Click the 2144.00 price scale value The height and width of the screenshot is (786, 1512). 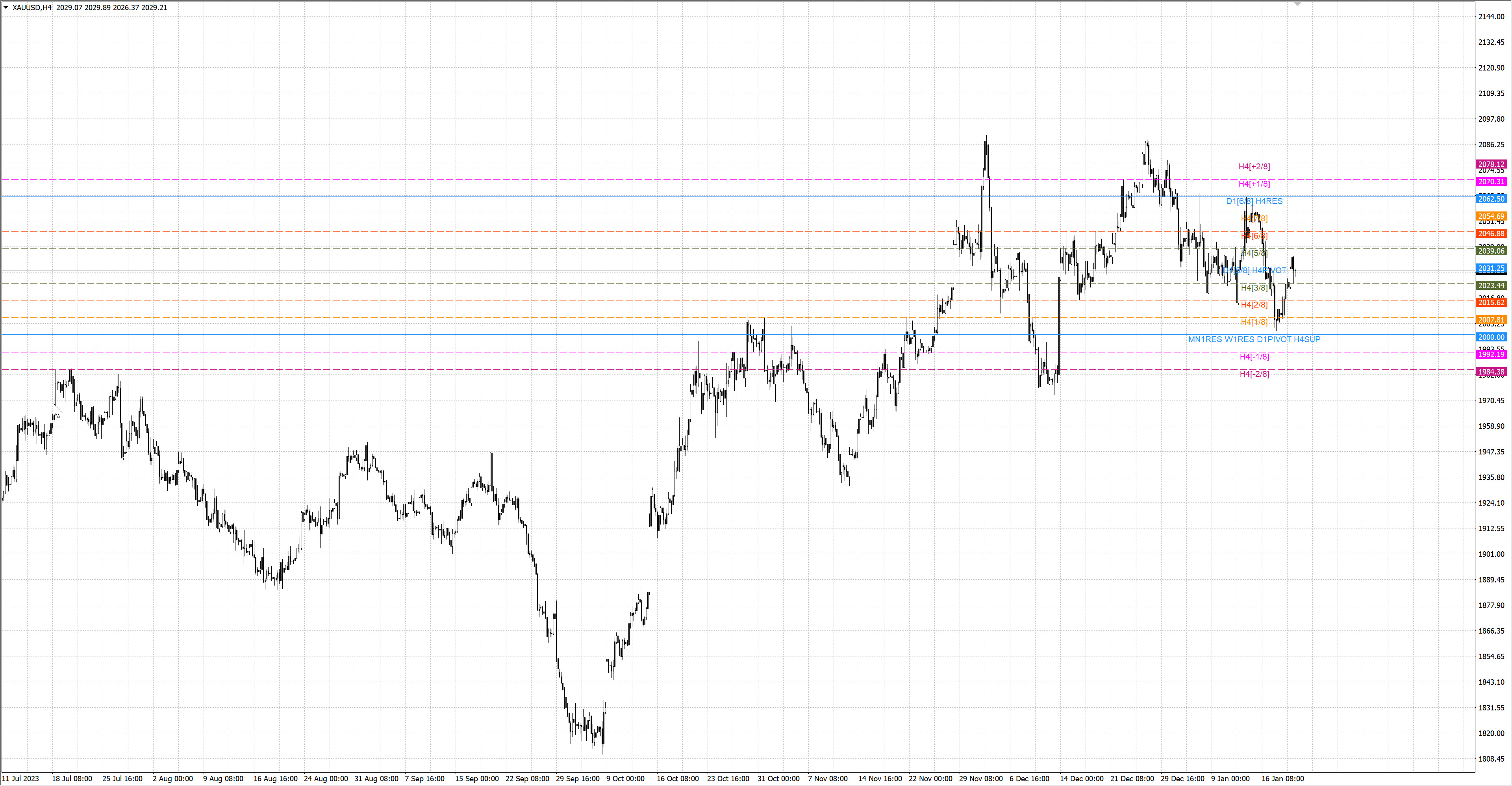[x=1491, y=17]
